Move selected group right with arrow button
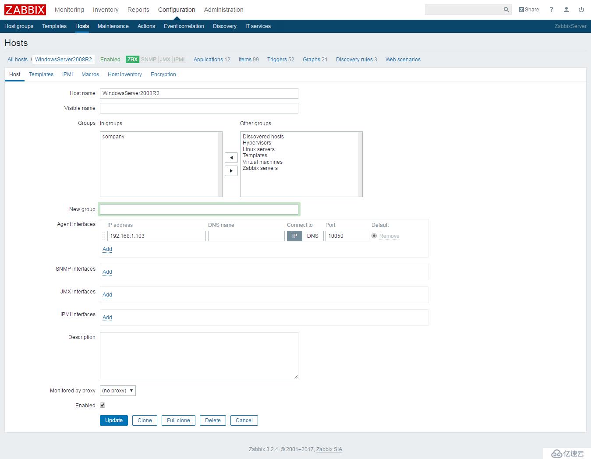The height and width of the screenshot is (459, 591). pos(231,171)
